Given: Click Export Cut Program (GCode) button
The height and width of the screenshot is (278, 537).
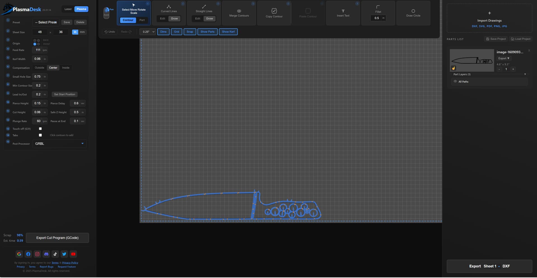Looking at the screenshot, I should pos(57,238).
